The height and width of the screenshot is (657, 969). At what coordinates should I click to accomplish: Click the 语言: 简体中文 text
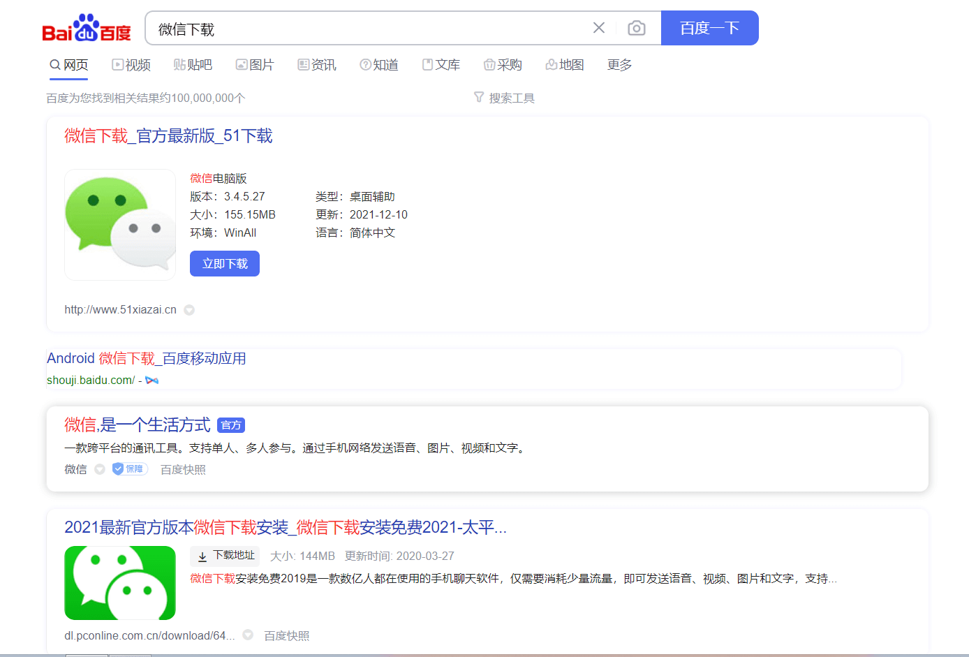pos(355,233)
